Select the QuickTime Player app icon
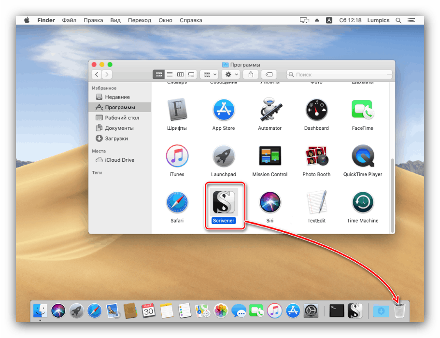 pos(363,155)
